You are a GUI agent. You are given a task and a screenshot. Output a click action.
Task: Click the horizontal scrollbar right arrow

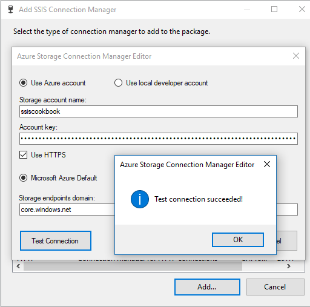coord(289,266)
